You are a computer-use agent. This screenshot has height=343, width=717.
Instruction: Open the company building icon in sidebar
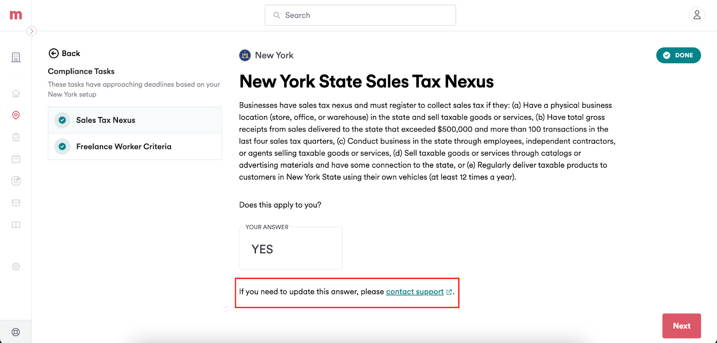[x=16, y=57]
